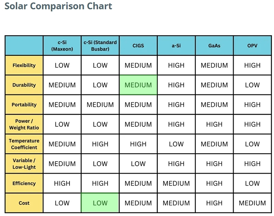The height and width of the screenshot is (216, 274).
Task: Select the OPV Efficiency LOW cell
Action: point(252,183)
